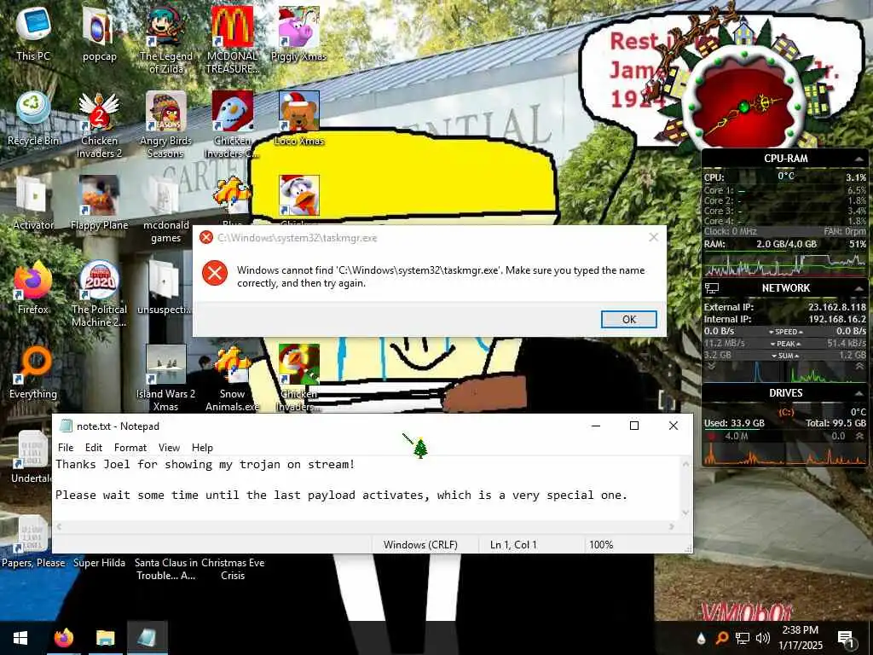The image size is (873, 655).
Task: Click the Windows (CRLF) status bar entry
Action: [420, 545]
